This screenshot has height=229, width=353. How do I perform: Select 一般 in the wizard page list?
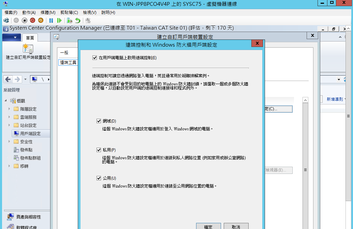tap(64, 52)
